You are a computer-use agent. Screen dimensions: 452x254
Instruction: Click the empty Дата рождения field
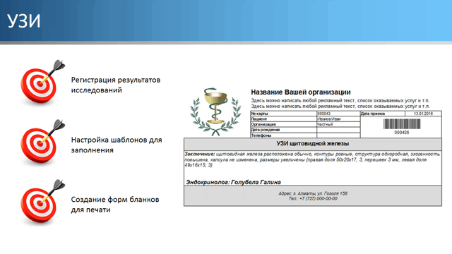(338, 130)
